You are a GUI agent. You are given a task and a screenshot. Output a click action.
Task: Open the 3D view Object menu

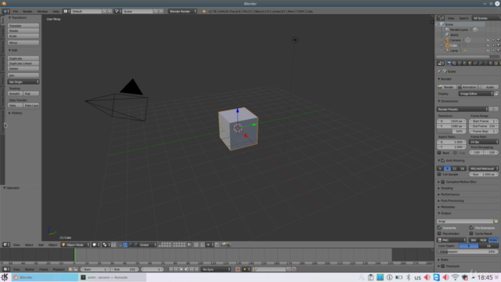(x=52, y=245)
